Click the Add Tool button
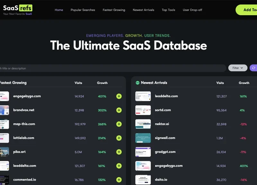This screenshot has width=257, height=185. (247, 10)
